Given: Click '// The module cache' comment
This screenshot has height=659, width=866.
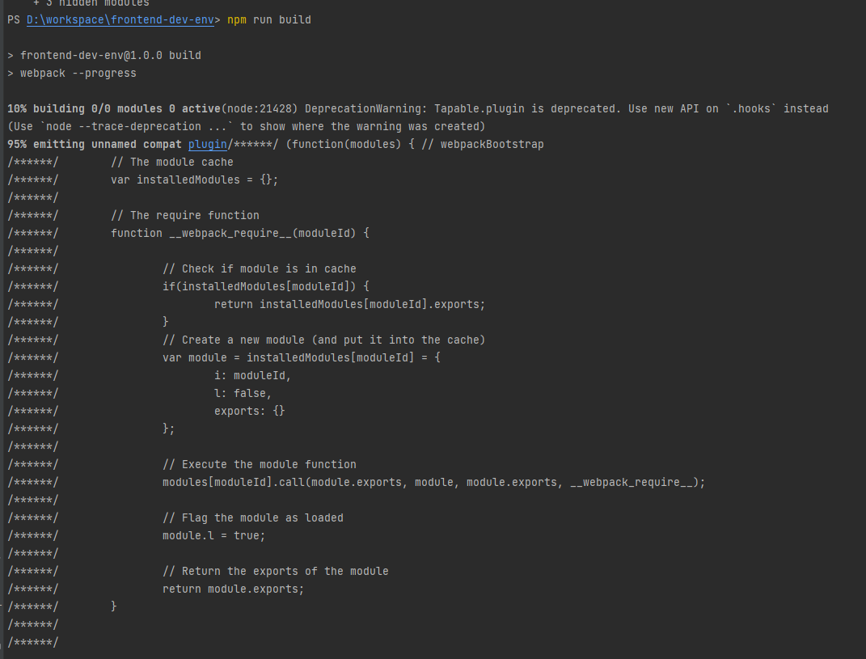Looking at the screenshot, I should [x=171, y=162].
